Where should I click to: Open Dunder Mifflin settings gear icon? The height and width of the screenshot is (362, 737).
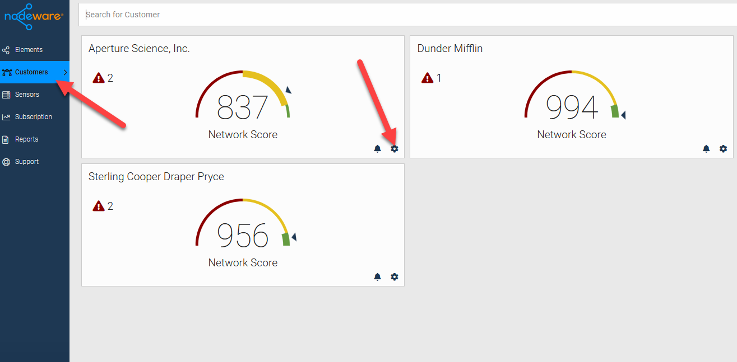[x=724, y=149]
